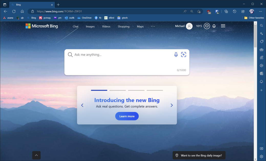Click Want to see the Bing daily image
Image resolution: width=266 pixels, height=161 pixels.
click(199, 155)
